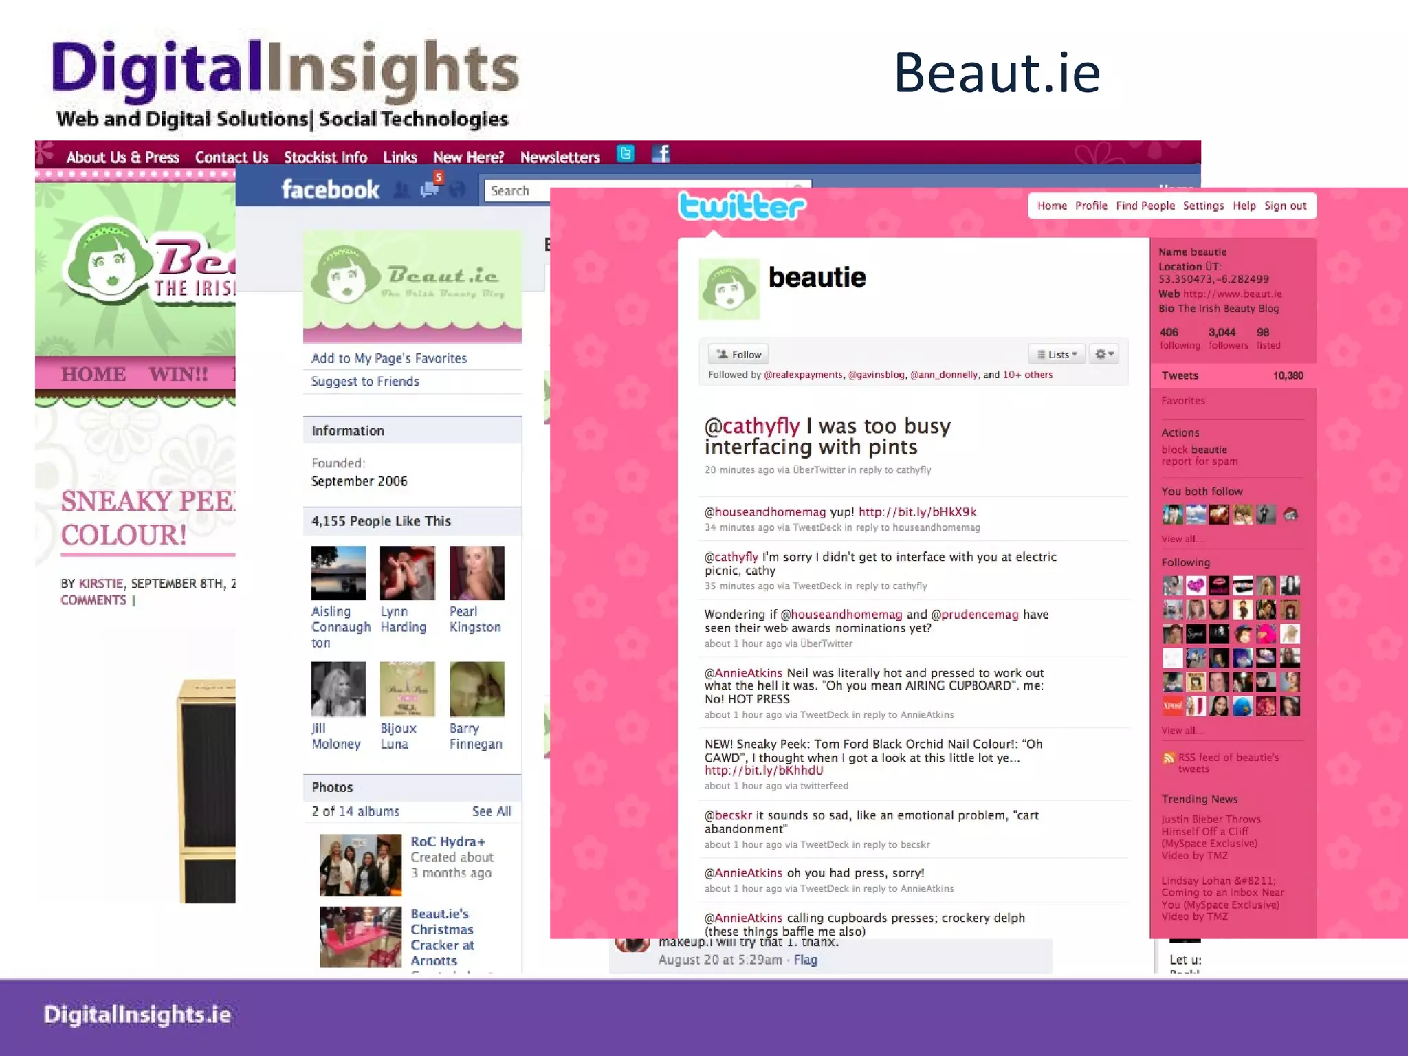
Task: Open Jill Moloney's profile photo
Action: pyautogui.click(x=338, y=690)
